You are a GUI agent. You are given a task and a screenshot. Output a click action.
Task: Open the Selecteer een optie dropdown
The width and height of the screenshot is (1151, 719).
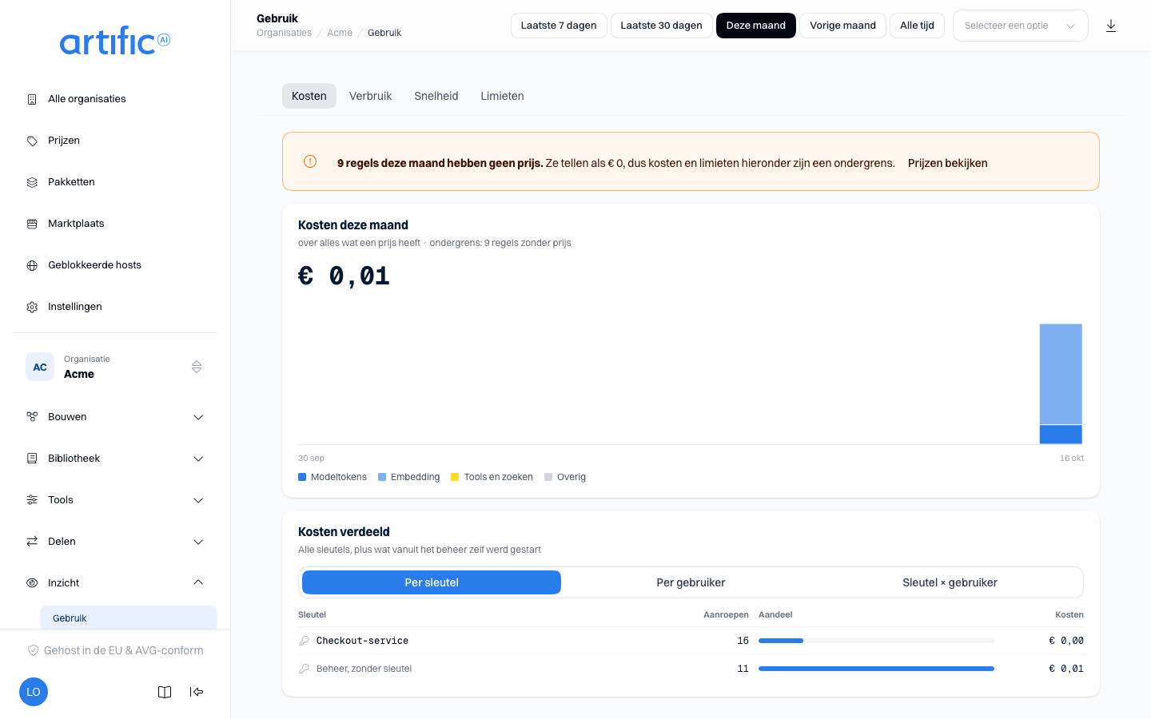point(1020,26)
